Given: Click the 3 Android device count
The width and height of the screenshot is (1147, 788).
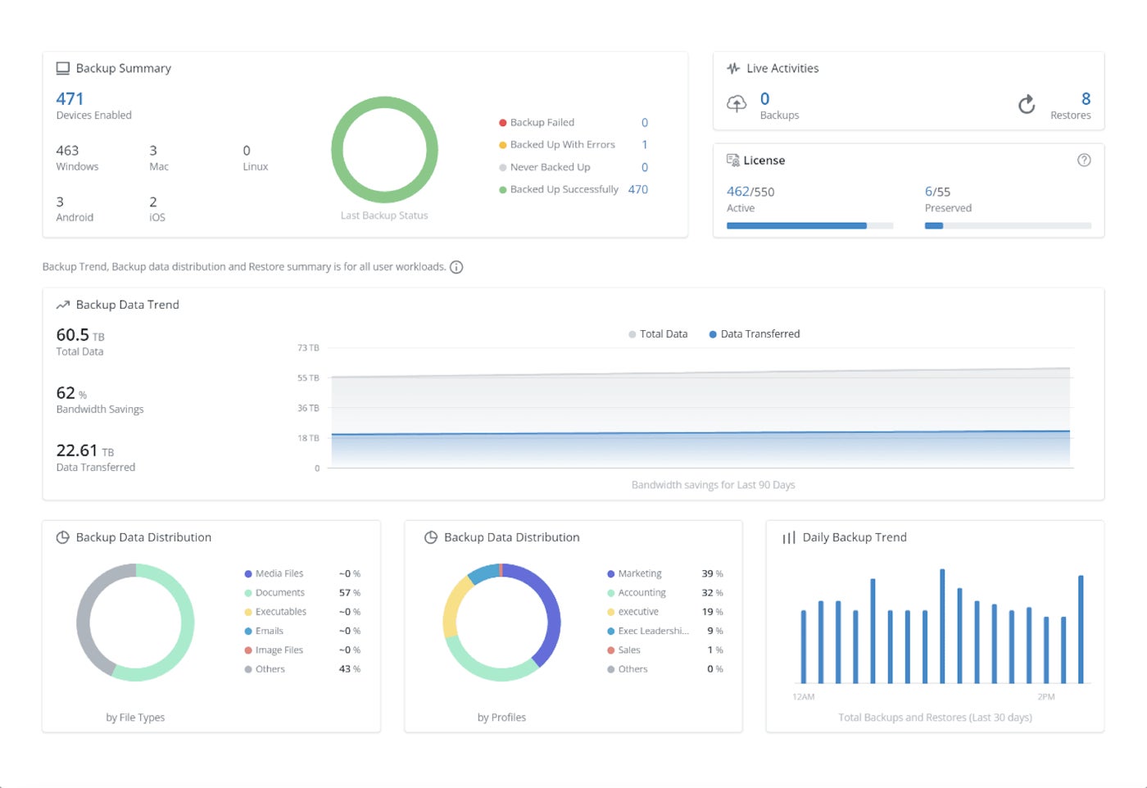Looking at the screenshot, I should click(x=60, y=202).
